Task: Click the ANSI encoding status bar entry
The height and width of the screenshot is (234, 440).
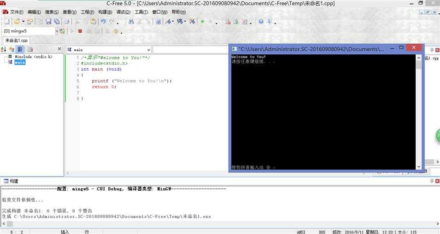Action: 301,232
